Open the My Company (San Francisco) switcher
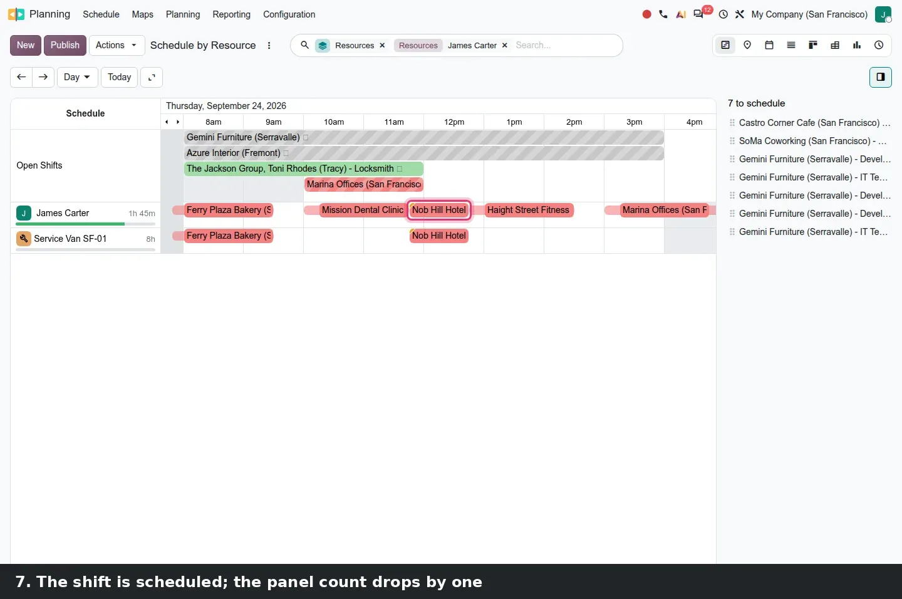 (809, 14)
